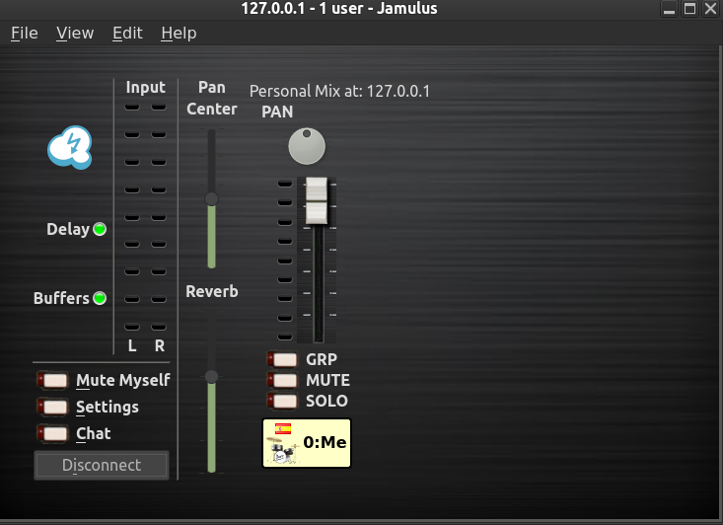Click the Pan slider handle
This screenshot has height=525, width=723.
pyautogui.click(x=212, y=198)
